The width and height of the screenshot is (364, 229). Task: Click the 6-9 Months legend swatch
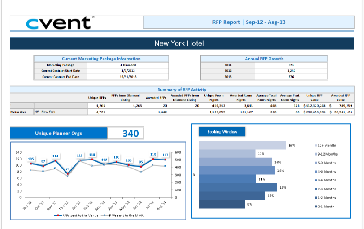pos(316,163)
